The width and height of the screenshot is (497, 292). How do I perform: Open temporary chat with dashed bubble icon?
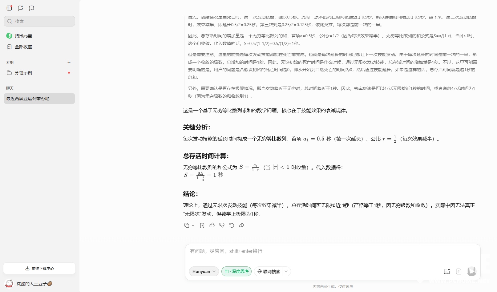31,8
